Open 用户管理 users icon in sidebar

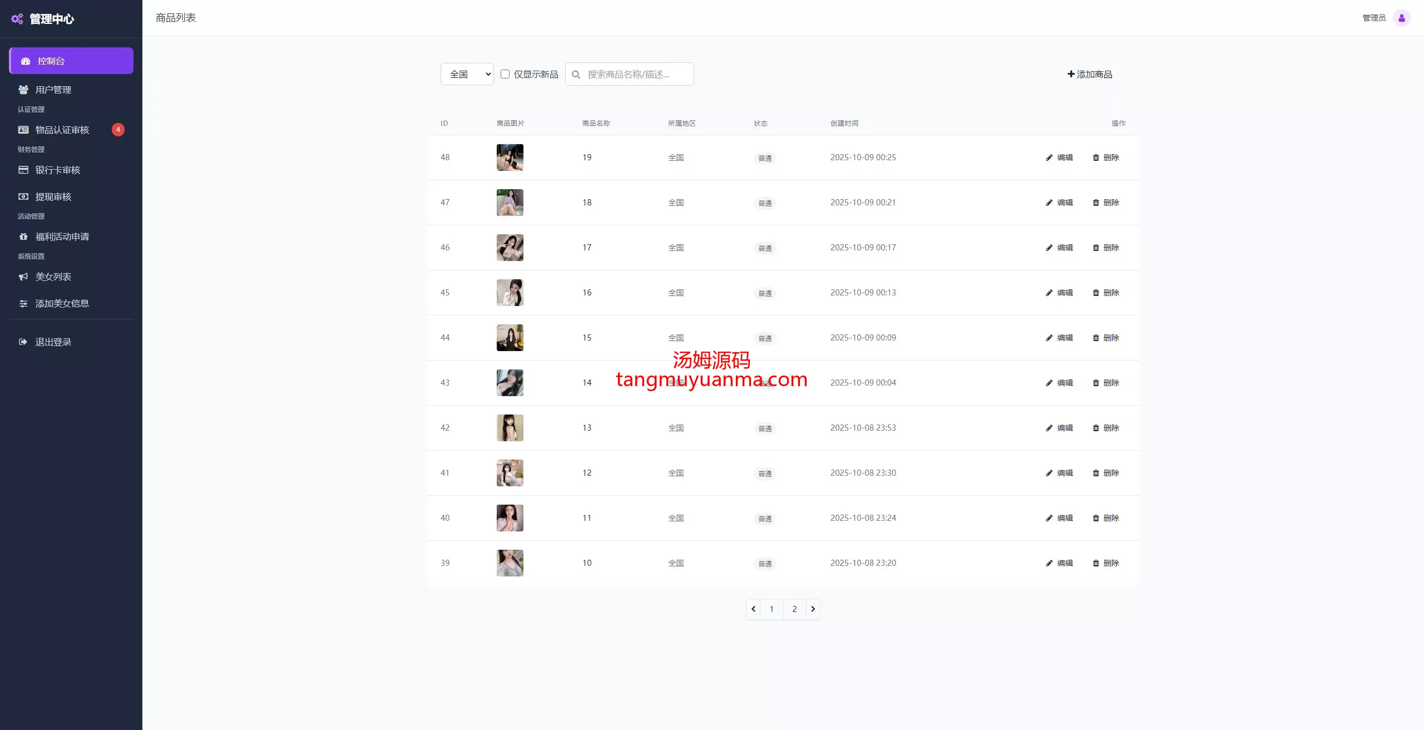pos(23,90)
